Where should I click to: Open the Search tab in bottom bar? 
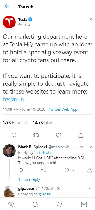point(35,205)
